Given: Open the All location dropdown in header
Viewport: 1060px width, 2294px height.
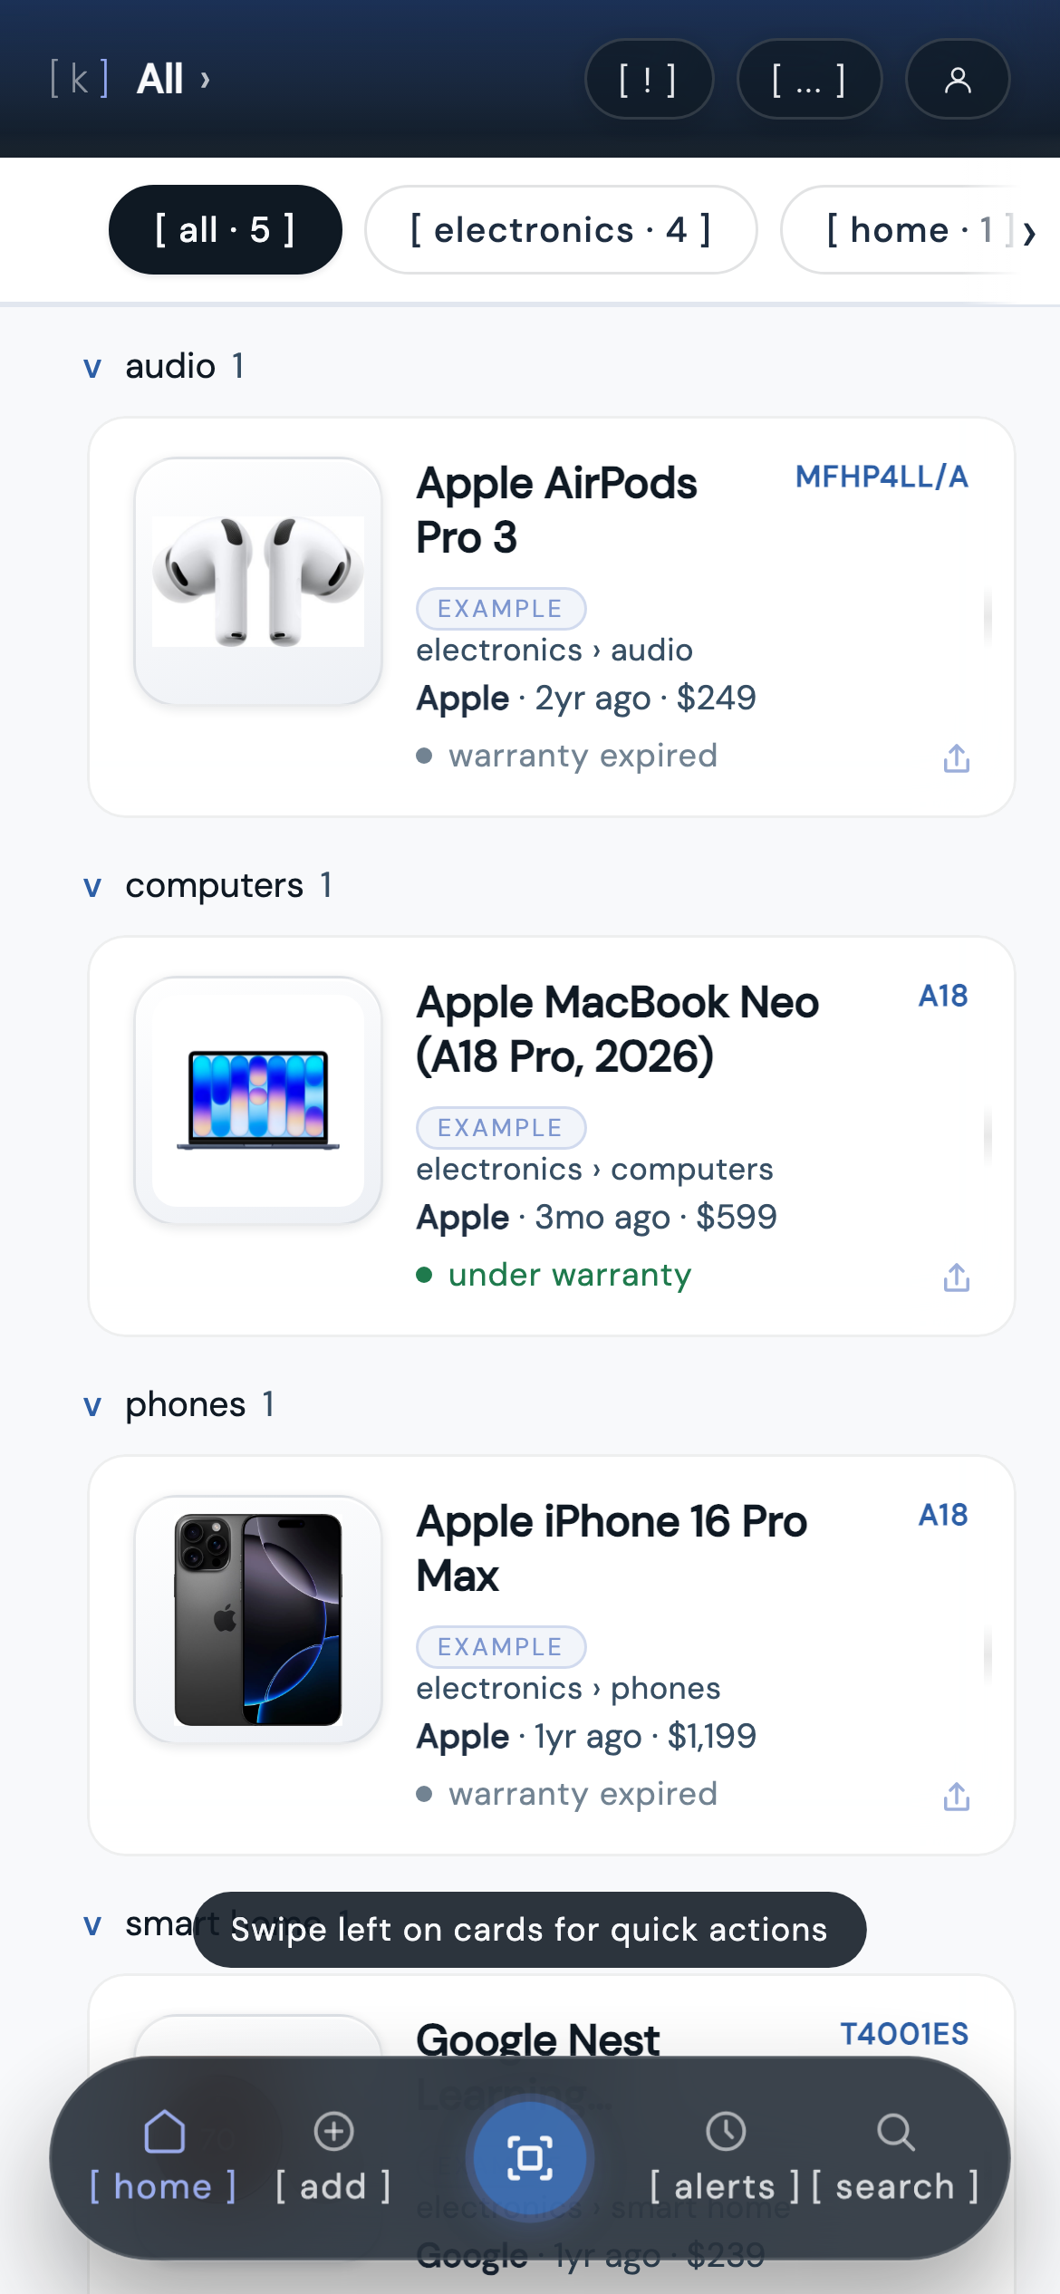Looking at the screenshot, I should [x=173, y=80].
